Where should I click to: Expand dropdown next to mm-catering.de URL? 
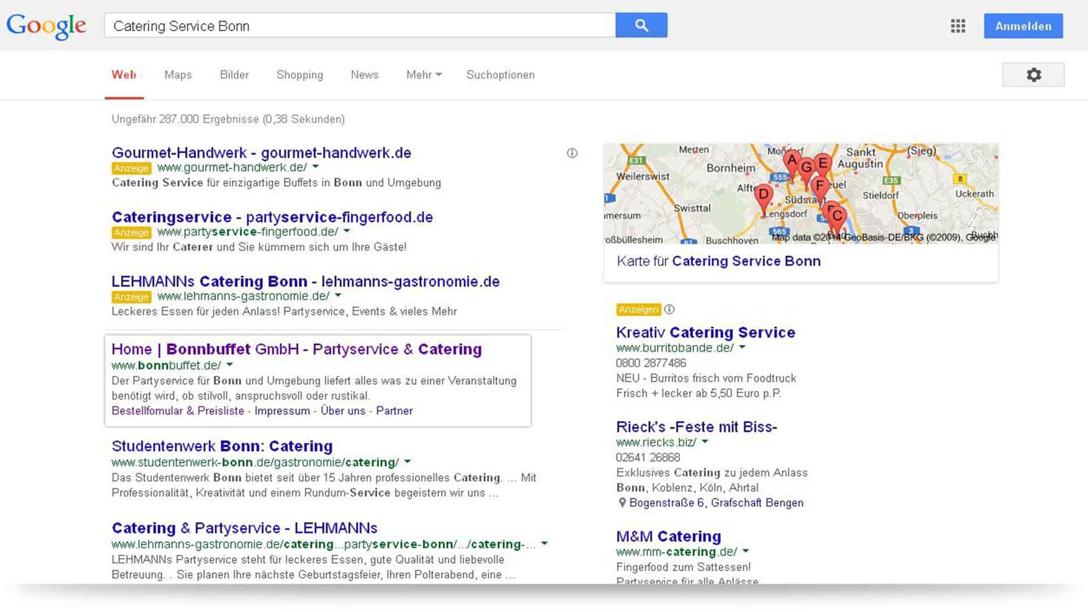tap(745, 551)
